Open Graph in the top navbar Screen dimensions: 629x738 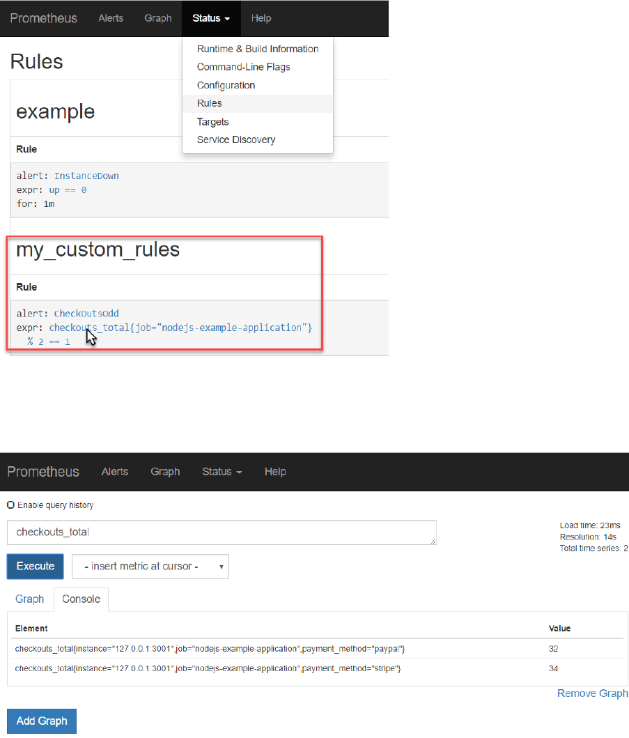(157, 18)
